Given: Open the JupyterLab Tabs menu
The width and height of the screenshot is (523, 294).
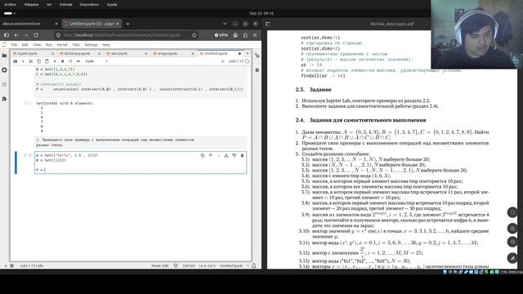Looking at the screenshot, I should [76, 45].
